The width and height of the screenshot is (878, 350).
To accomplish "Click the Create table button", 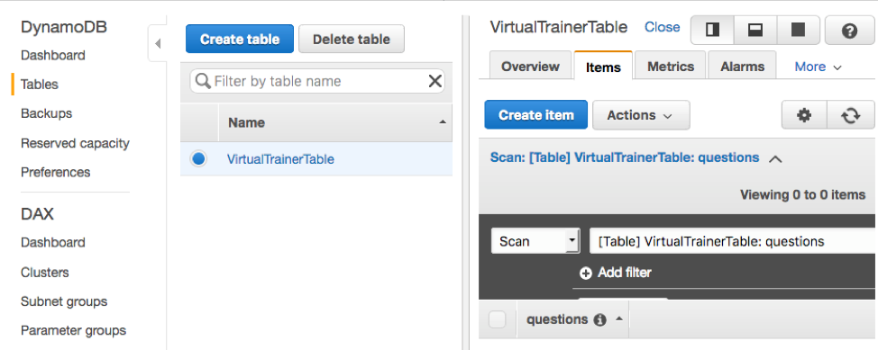I will click(x=240, y=39).
